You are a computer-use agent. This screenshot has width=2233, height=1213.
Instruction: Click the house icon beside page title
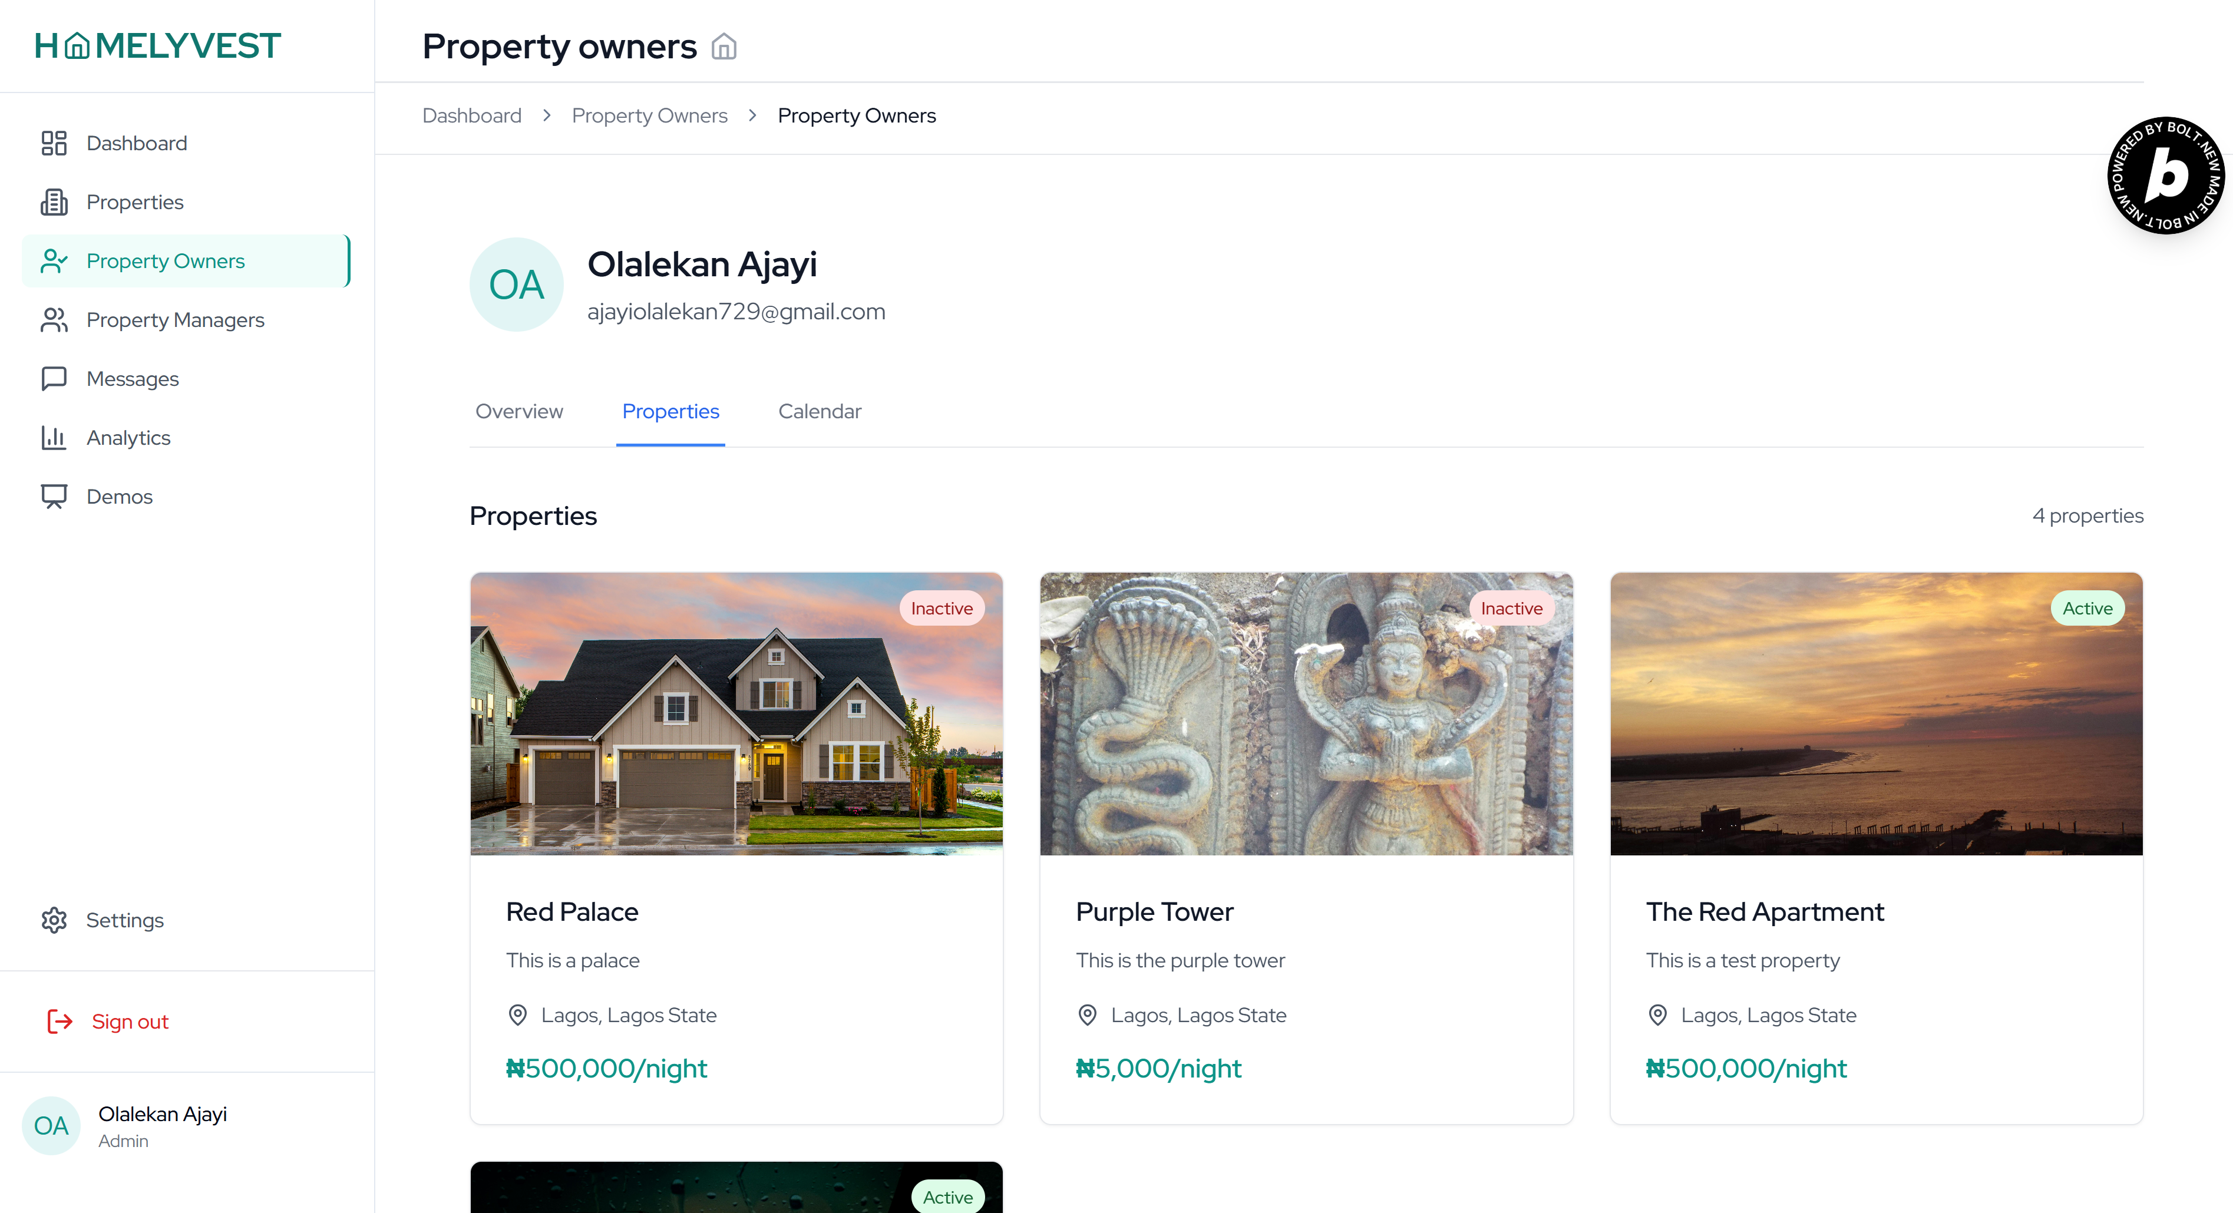[724, 47]
